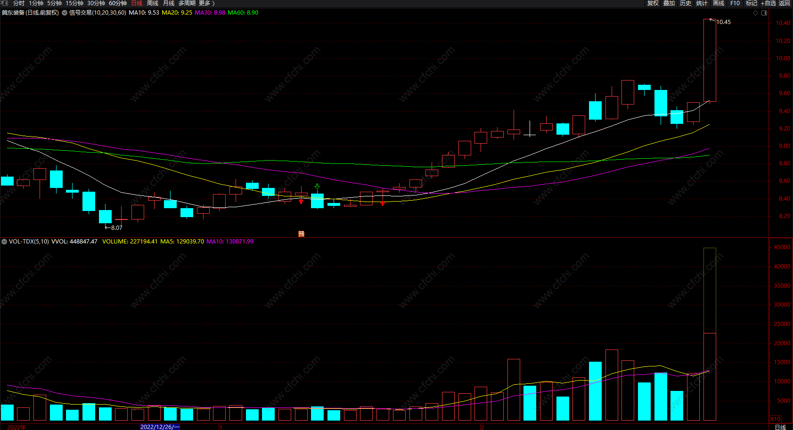
Task: Select the 1分钟 period tab
Action: point(36,3)
